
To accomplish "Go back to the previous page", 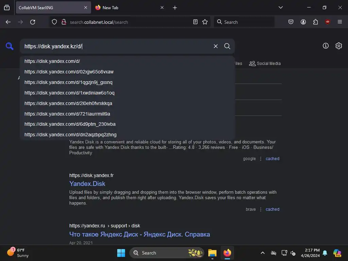I will pyautogui.click(x=8, y=22).
